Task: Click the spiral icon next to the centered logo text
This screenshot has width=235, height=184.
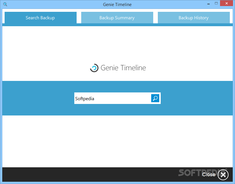Action: click(94, 68)
